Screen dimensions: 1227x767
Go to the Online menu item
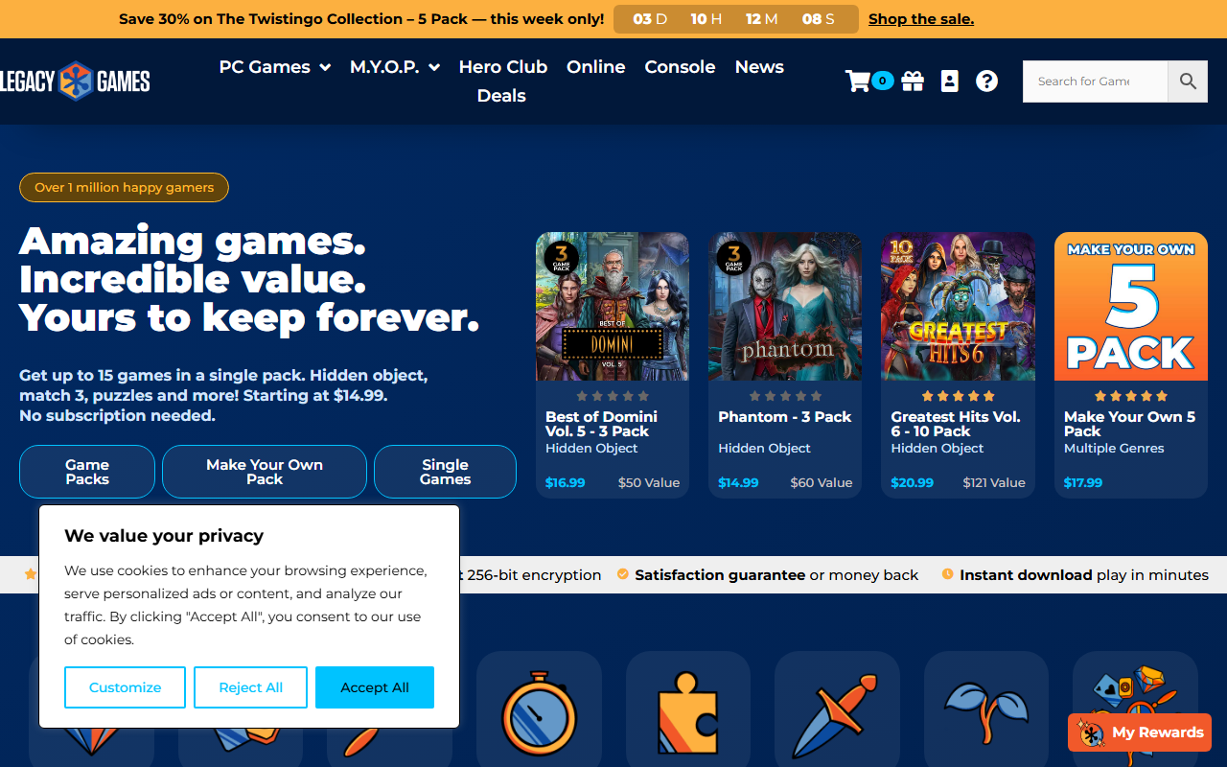(596, 67)
